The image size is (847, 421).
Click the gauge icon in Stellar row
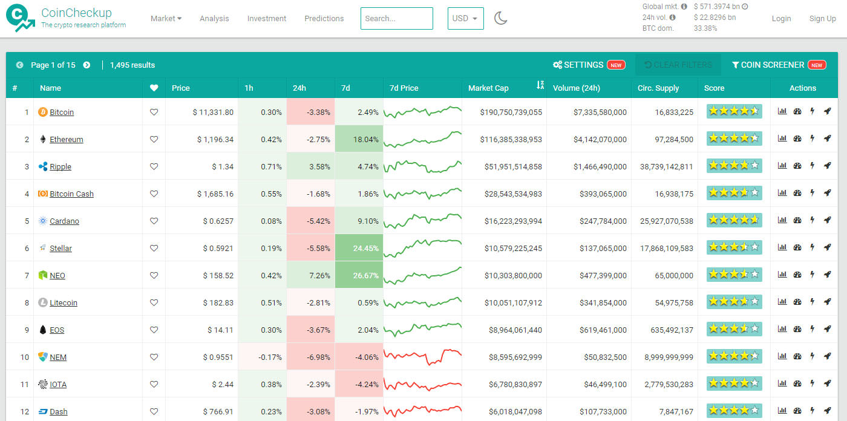[x=797, y=247]
